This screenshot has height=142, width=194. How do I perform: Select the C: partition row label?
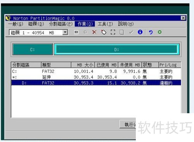[14, 72]
